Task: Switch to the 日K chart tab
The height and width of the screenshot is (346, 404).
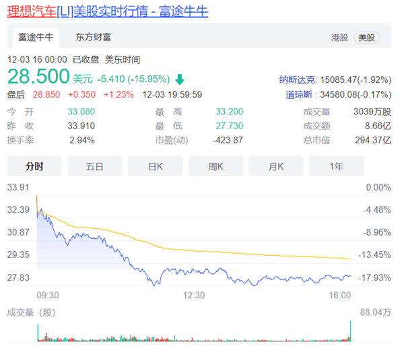Action: click(156, 166)
